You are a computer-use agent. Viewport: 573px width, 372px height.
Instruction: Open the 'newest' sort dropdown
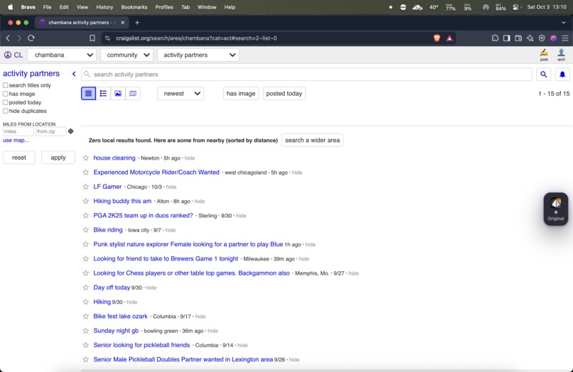click(181, 94)
